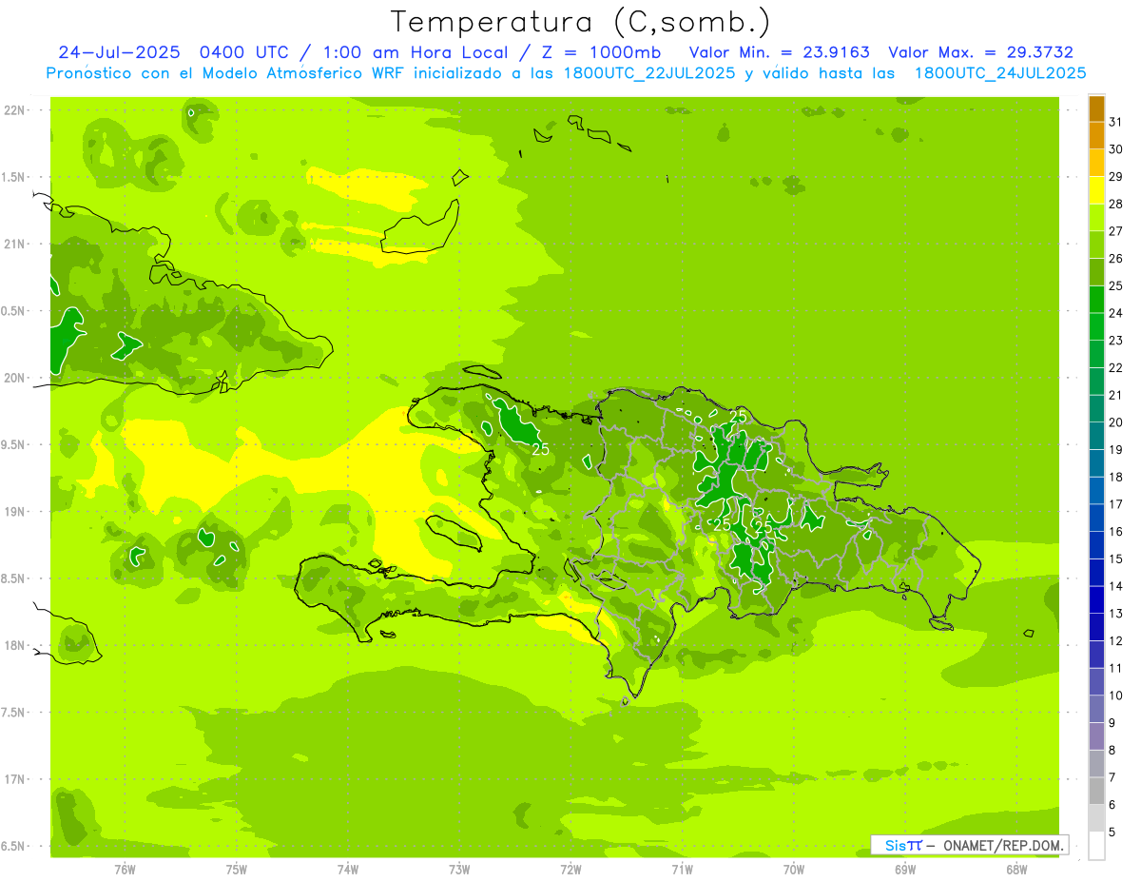Click the legend value "12"
The width and height of the screenshot is (1141, 882).
[x=1116, y=640]
